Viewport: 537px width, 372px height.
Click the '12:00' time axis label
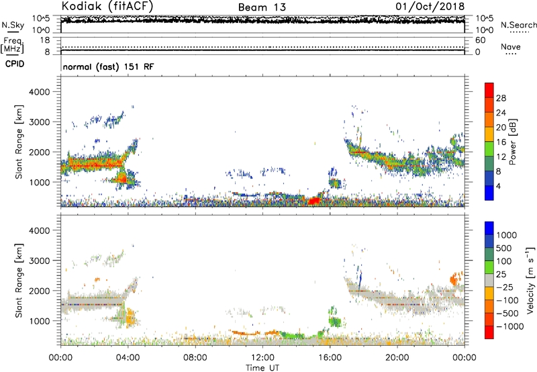(262, 358)
